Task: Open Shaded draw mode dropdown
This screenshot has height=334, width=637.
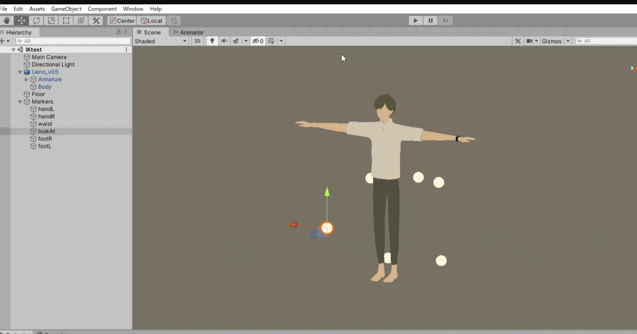Action: click(161, 41)
